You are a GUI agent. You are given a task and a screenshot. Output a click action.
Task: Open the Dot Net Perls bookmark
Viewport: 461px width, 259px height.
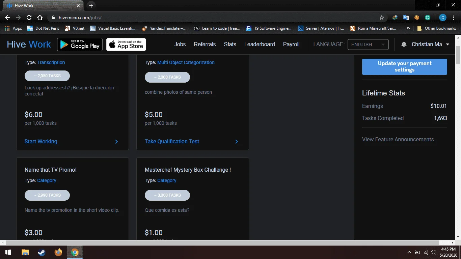(43, 28)
